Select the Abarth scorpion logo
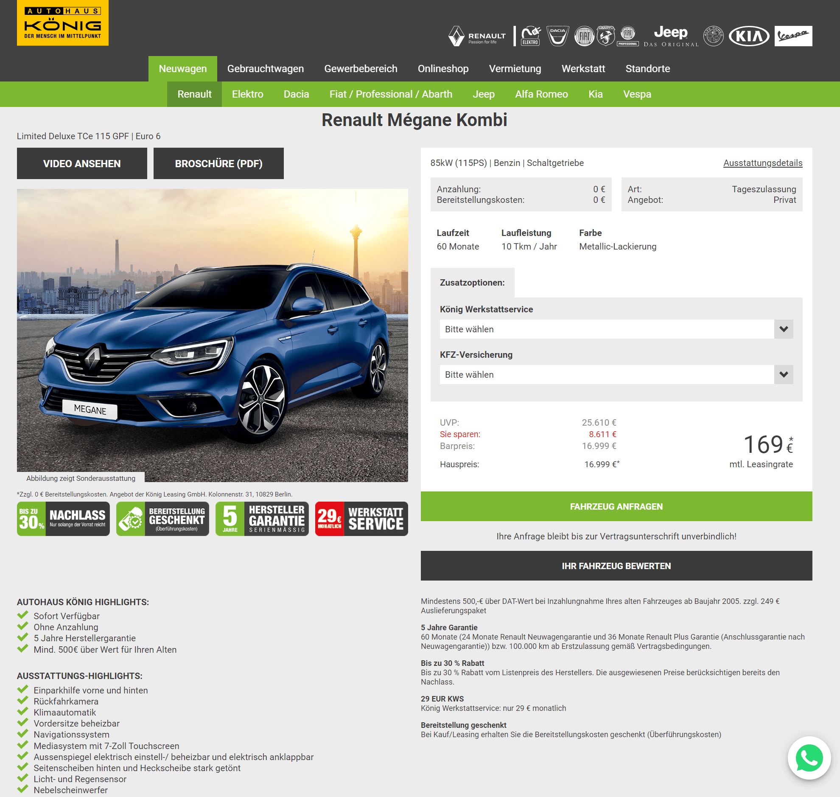The width and height of the screenshot is (840, 797). click(x=606, y=36)
